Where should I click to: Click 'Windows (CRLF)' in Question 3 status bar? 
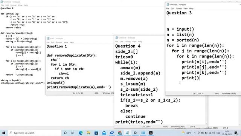229,93
